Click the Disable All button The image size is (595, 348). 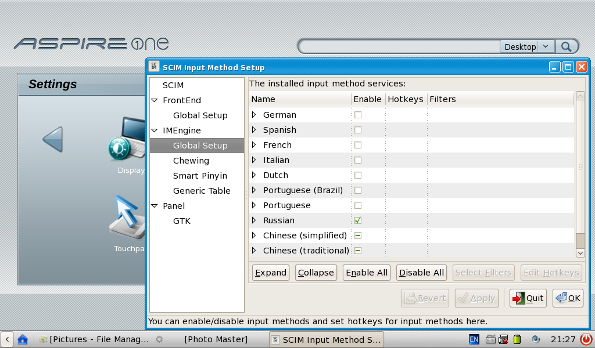point(421,273)
